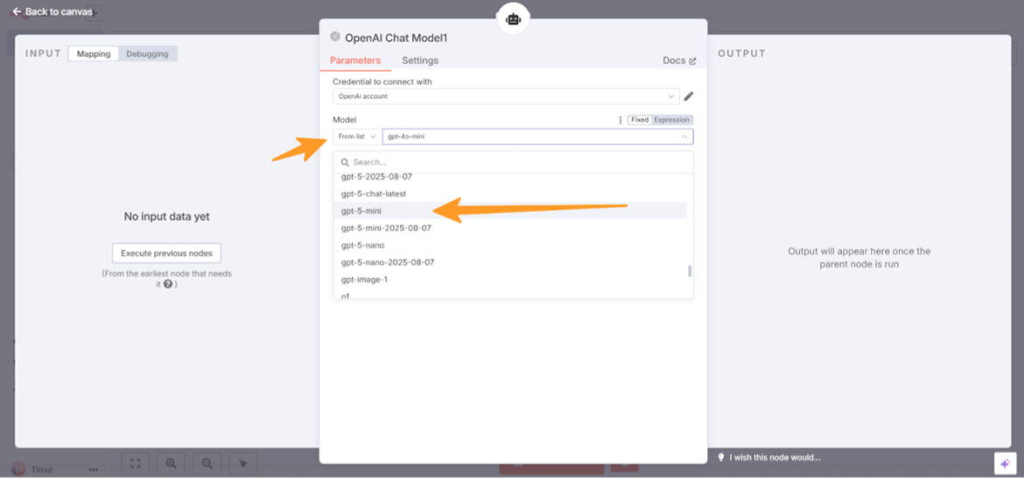This screenshot has width=1024, height=478.
Task: Click the Timur user avatar
Action: pyautogui.click(x=19, y=469)
